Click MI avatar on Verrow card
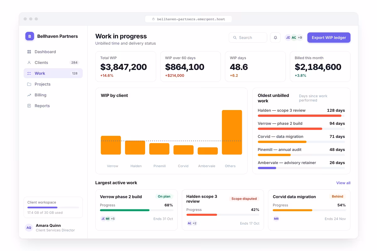Viewport: 377px width, 251px height. pyautogui.click(x=108, y=219)
